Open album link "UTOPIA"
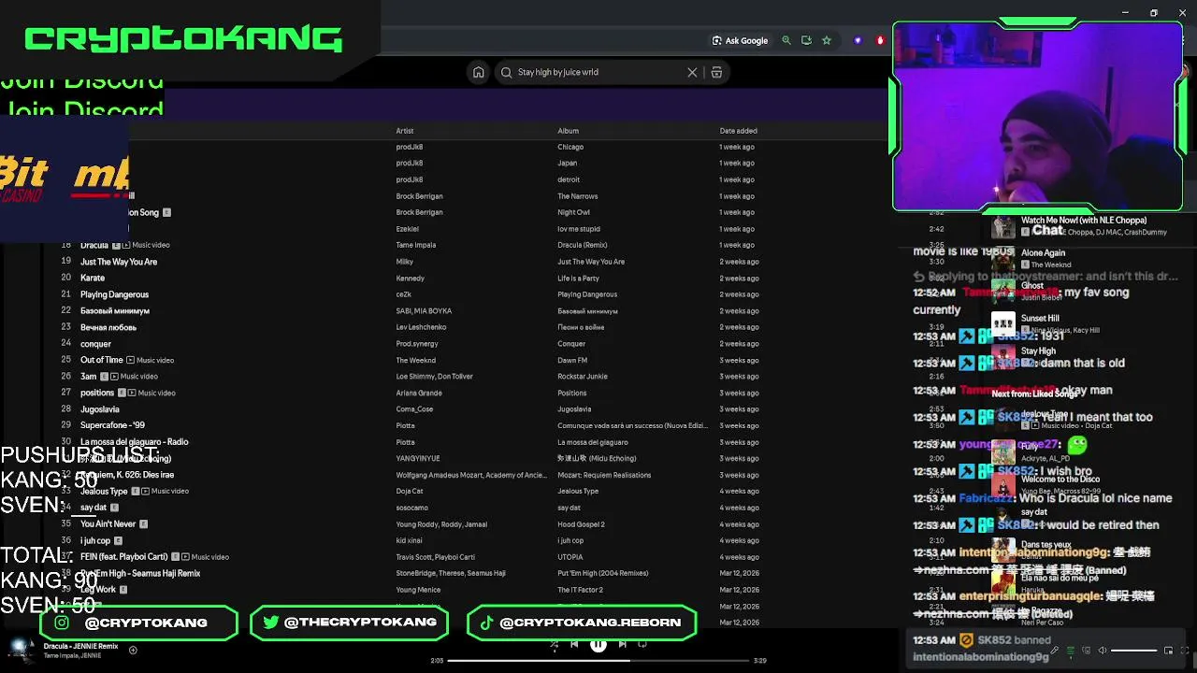Screen dimensions: 1197x673 [570, 557]
